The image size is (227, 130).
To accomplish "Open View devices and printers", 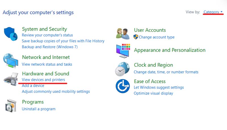I will pos(43,80).
